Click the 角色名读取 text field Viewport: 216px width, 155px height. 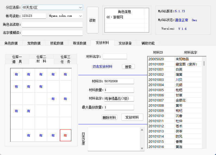pyautogui.click(x=52, y=24)
